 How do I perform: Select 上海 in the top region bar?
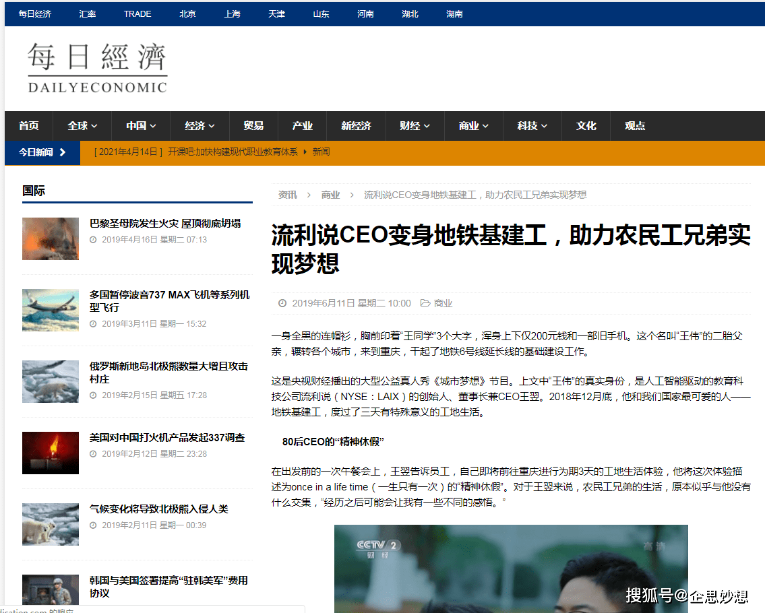click(233, 14)
